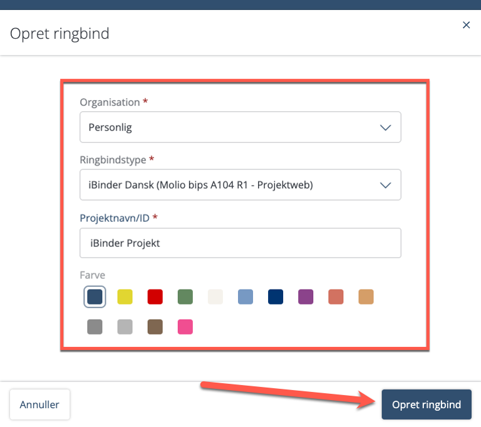
Task: Pick the yellow color swatch
Action: pos(125,297)
